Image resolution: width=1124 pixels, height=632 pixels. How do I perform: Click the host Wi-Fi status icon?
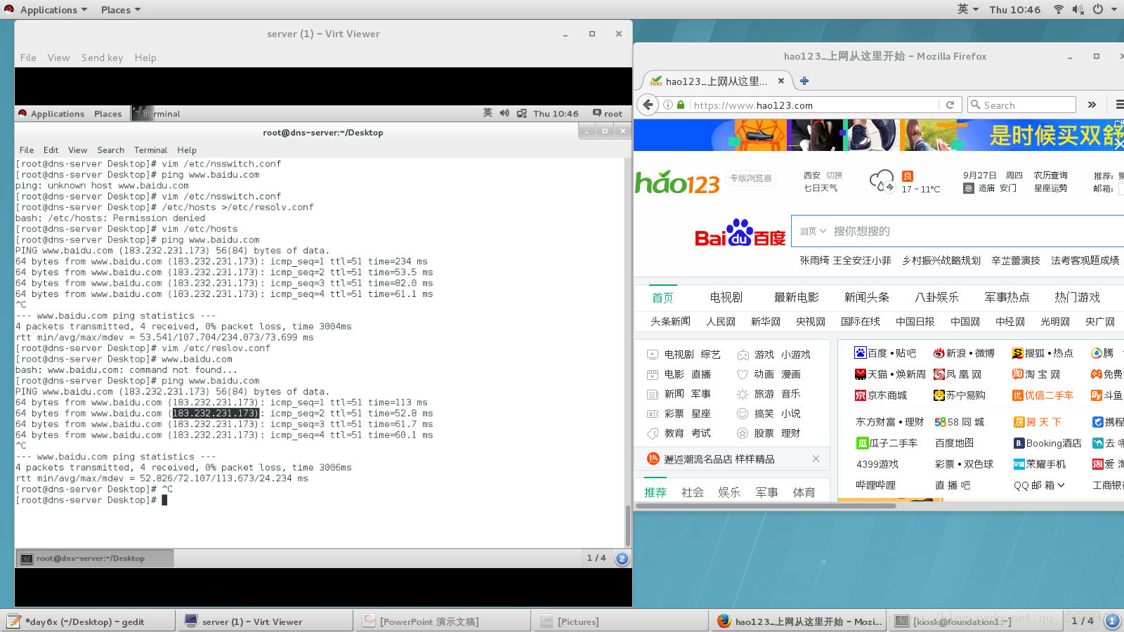pyautogui.click(x=1058, y=9)
